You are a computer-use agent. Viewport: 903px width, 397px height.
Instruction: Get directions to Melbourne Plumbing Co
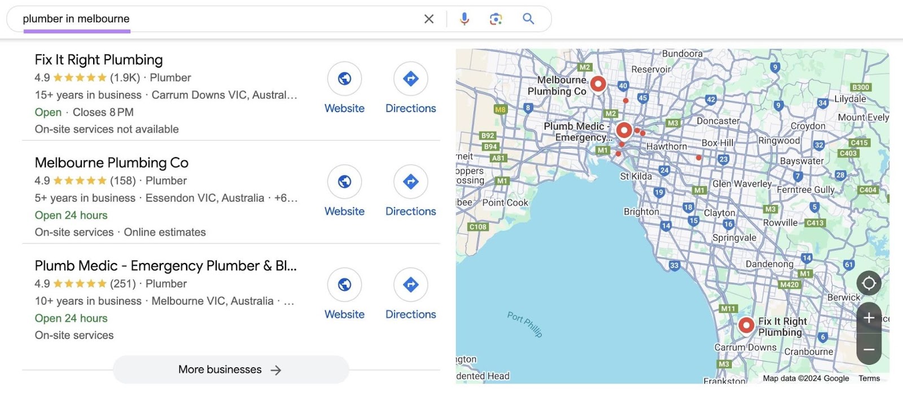pyautogui.click(x=411, y=182)
